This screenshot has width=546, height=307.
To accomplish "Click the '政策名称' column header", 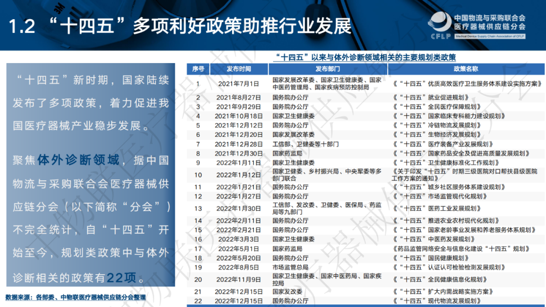I will 466,69.
